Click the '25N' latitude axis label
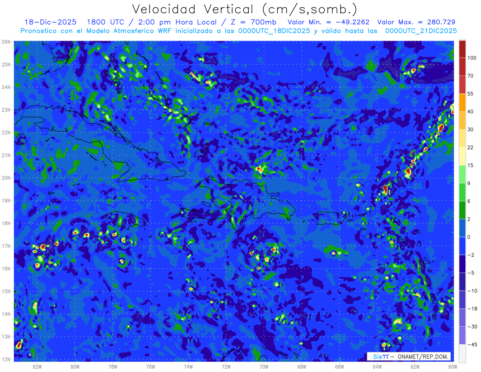The height and width of the screenshot is (372, 481). [6, 64]
